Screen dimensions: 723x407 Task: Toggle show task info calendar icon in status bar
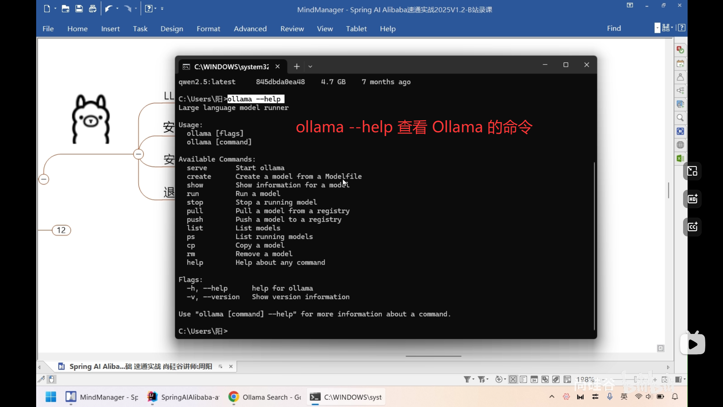(x=534, y=379)
